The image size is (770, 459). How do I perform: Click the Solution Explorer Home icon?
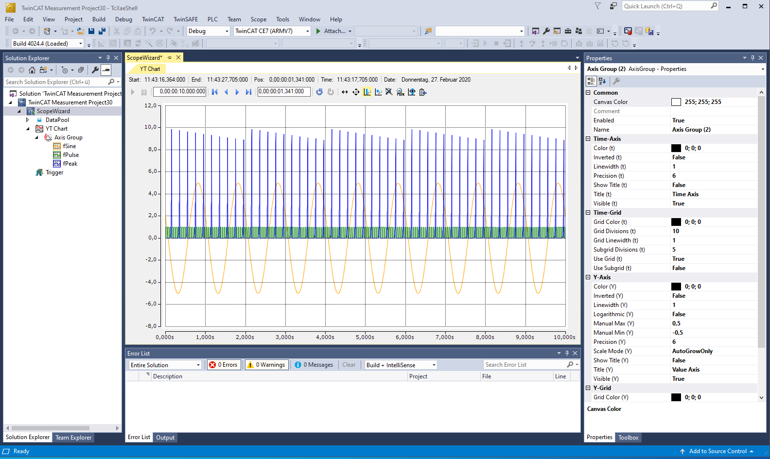click(x=32, y=70)
